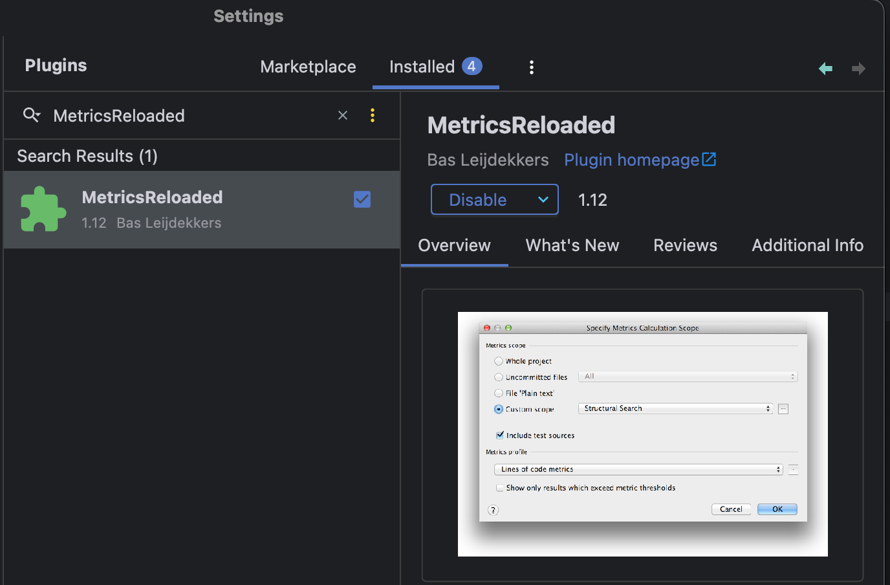Click the plugin screenshot thumbnail
Screen dimensions: 890x585
tap(643, 434)
